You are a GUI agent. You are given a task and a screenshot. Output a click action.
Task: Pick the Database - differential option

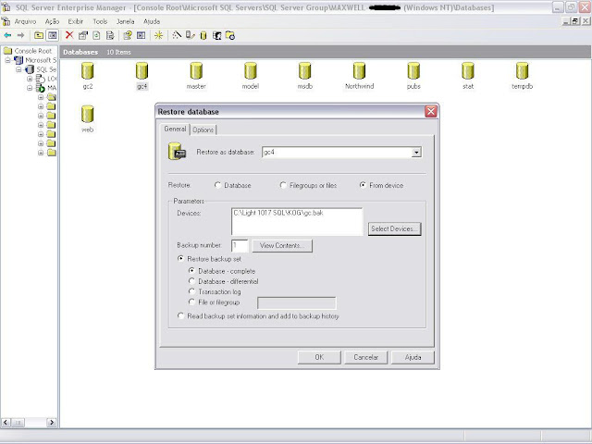pyautogui.click(x=191, y=281)
